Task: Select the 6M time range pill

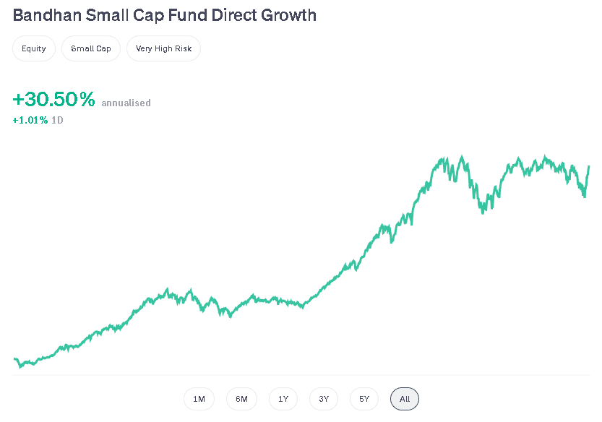Action: click(x=241, y=398)
